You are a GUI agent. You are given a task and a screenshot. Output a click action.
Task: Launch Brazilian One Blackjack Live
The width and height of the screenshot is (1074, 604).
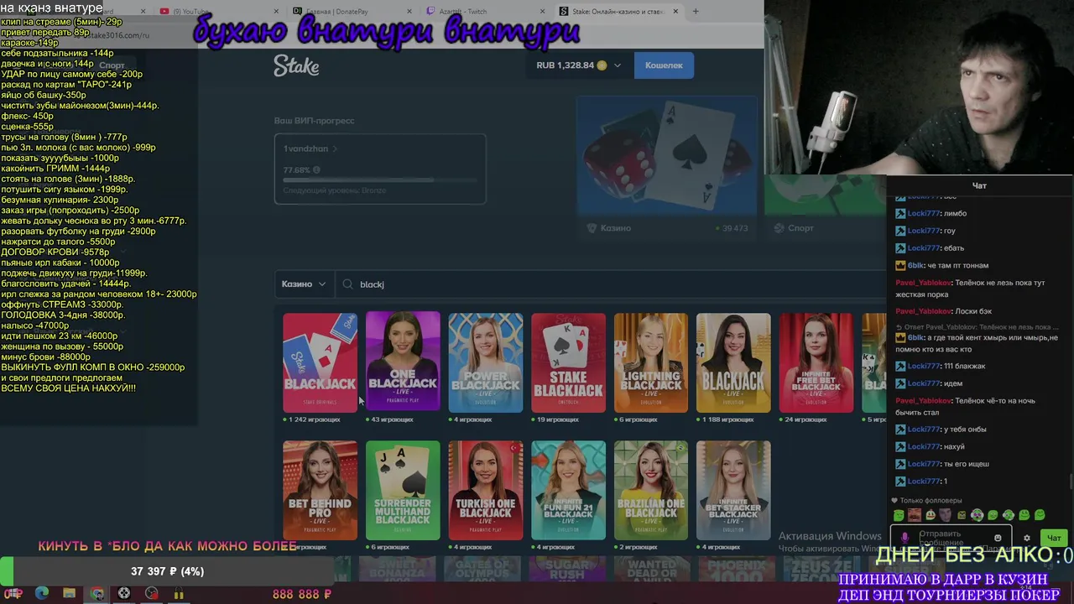click(x=651, y=491)
